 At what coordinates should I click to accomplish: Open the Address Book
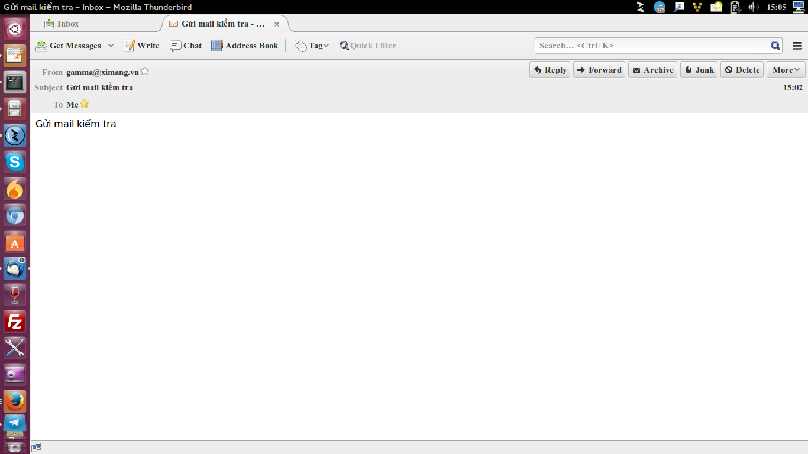244,46
